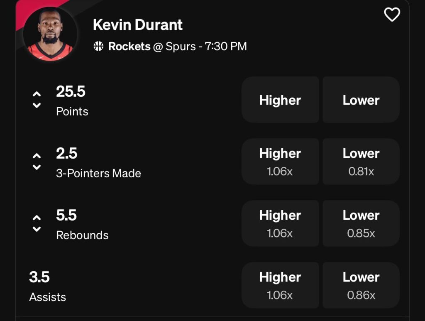The height and width of the screenshot is (321, 425).
Task: Select Higher on 5.5 Rebounds
Action: 280,223
